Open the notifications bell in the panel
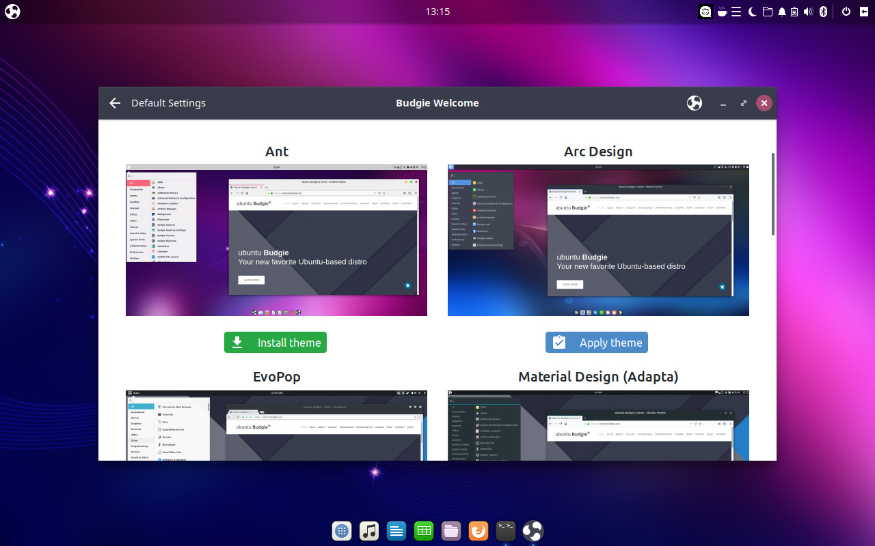 pos(782,12)
